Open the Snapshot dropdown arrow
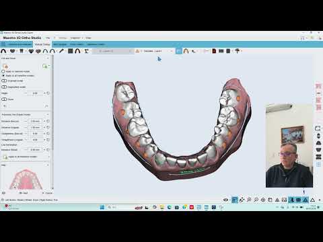 click(x=83, y=38)
